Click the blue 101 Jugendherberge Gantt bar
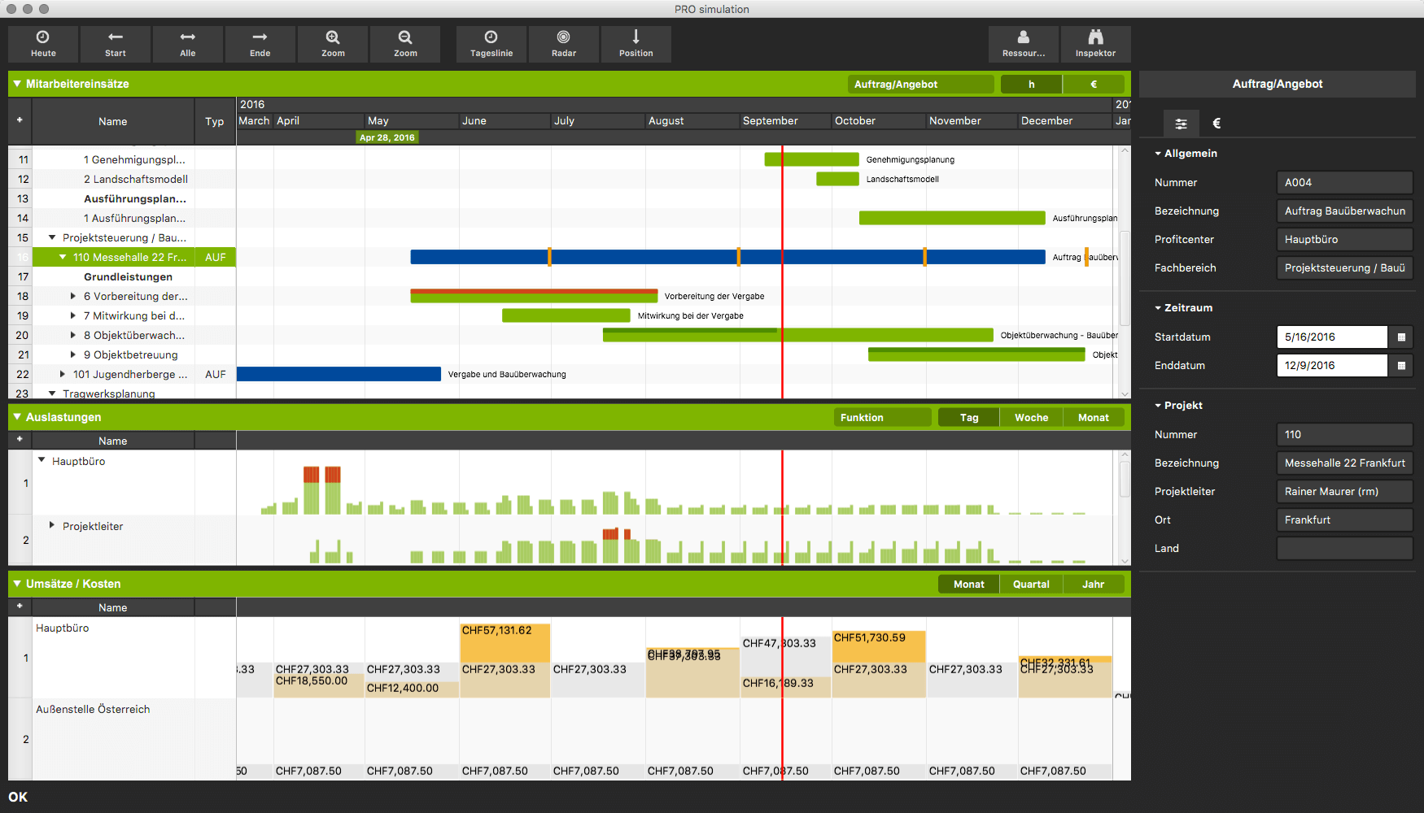The image size is (1424, 813). coord(339,374)
